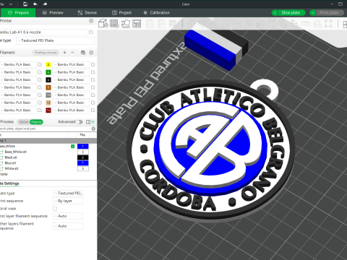The height and width of the screenshot is (260, 347).
Task: Click the Assemble frame tool icon
Action: tap(329, 24)
